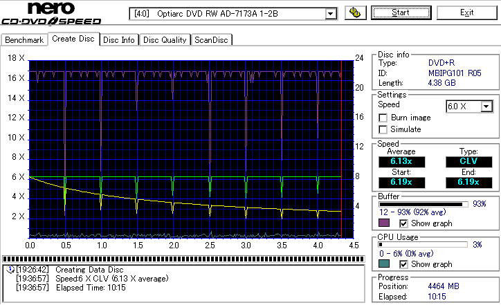Toggle the Simulate checkbox

383,129
